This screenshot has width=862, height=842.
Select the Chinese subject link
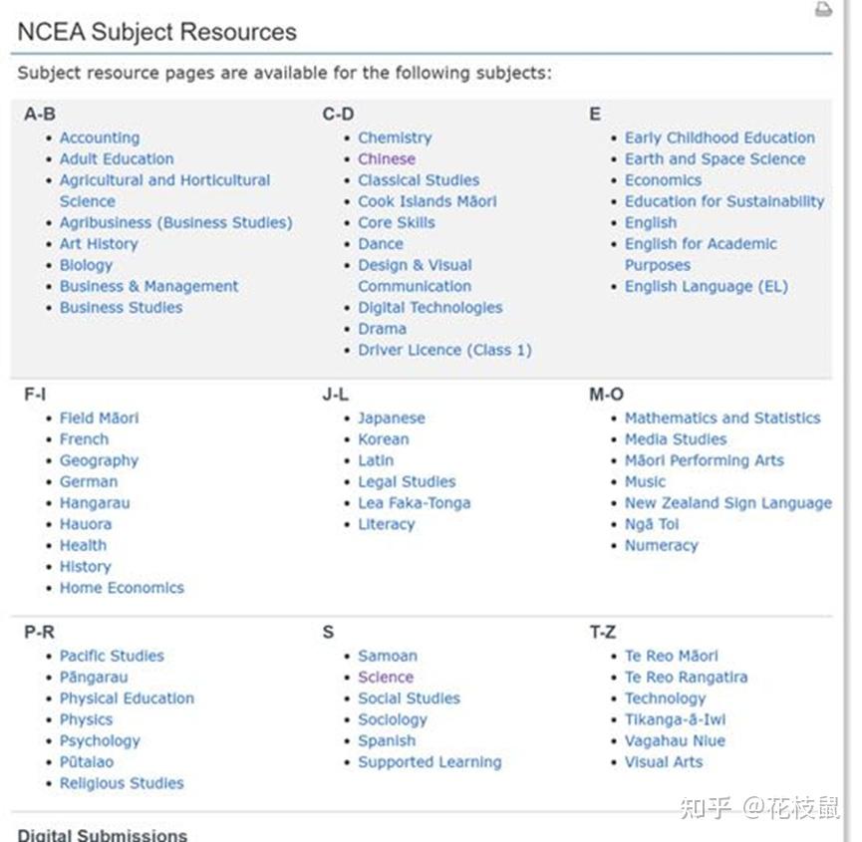coord(386,158)
